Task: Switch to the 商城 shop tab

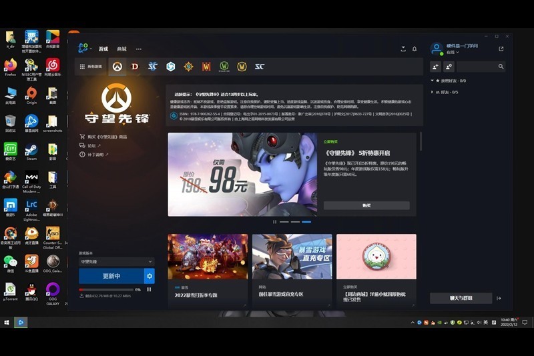Action: pyautogui.click(x=121, y=49)
